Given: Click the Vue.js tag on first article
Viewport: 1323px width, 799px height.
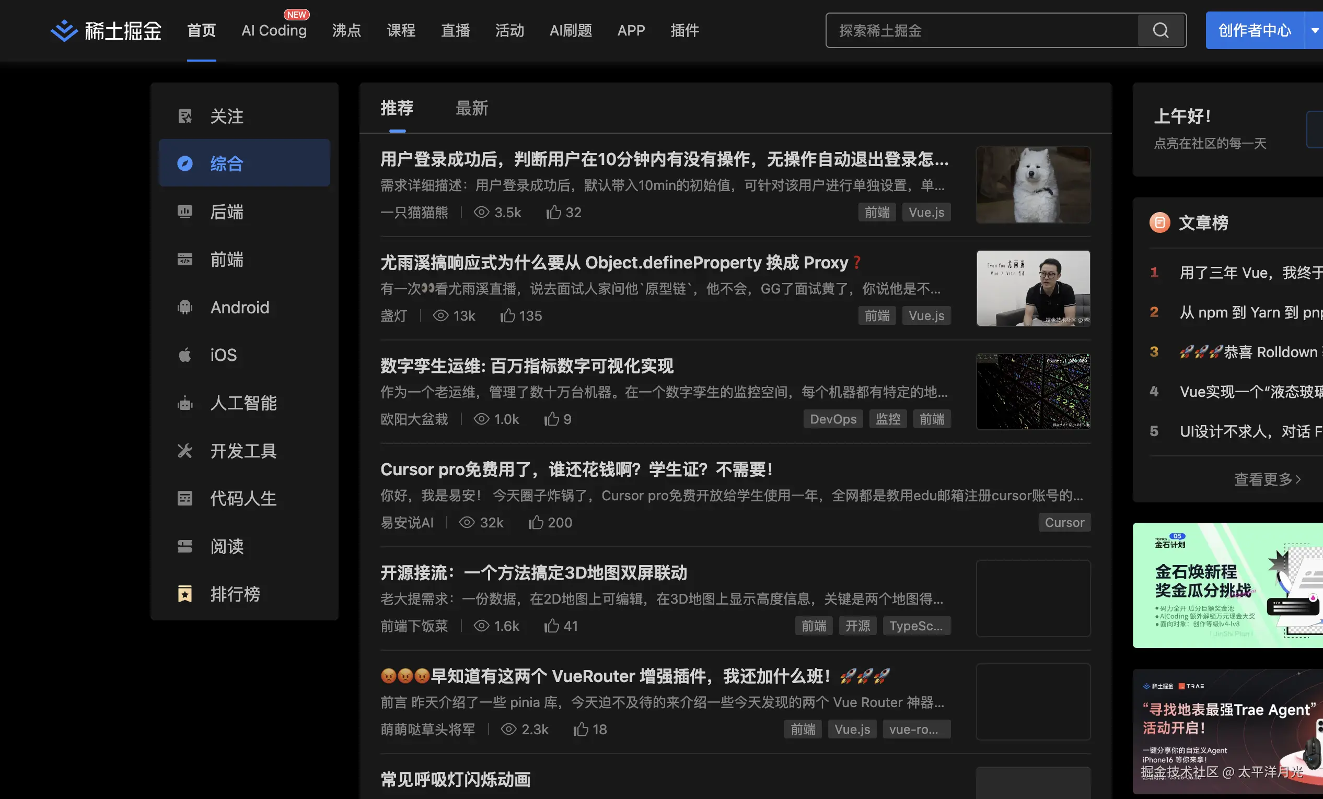Looking at the screenshot, I should [x=926, y=212].
